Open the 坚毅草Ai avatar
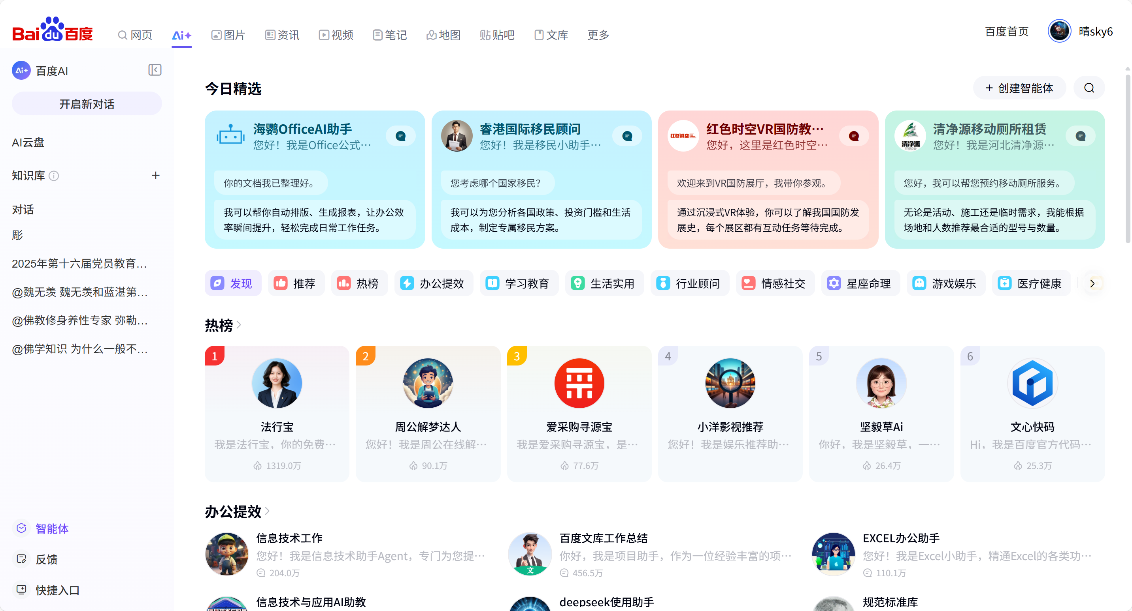 click(x=881, y=383)
